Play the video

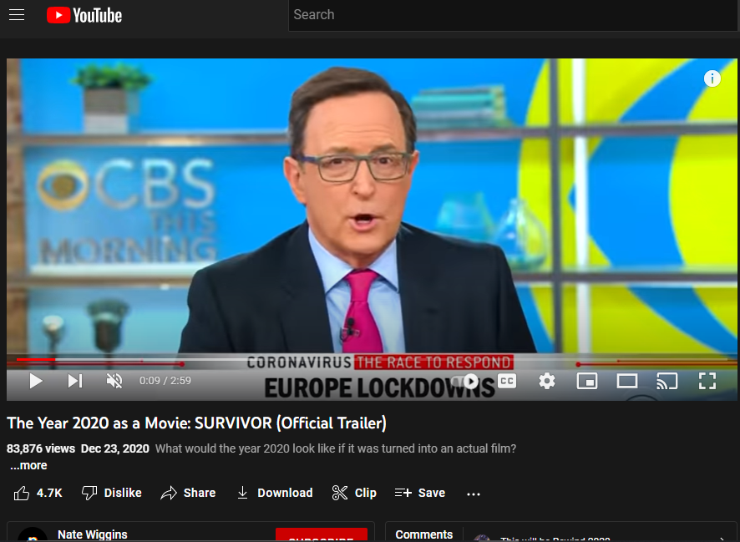(x=36, y=382)
